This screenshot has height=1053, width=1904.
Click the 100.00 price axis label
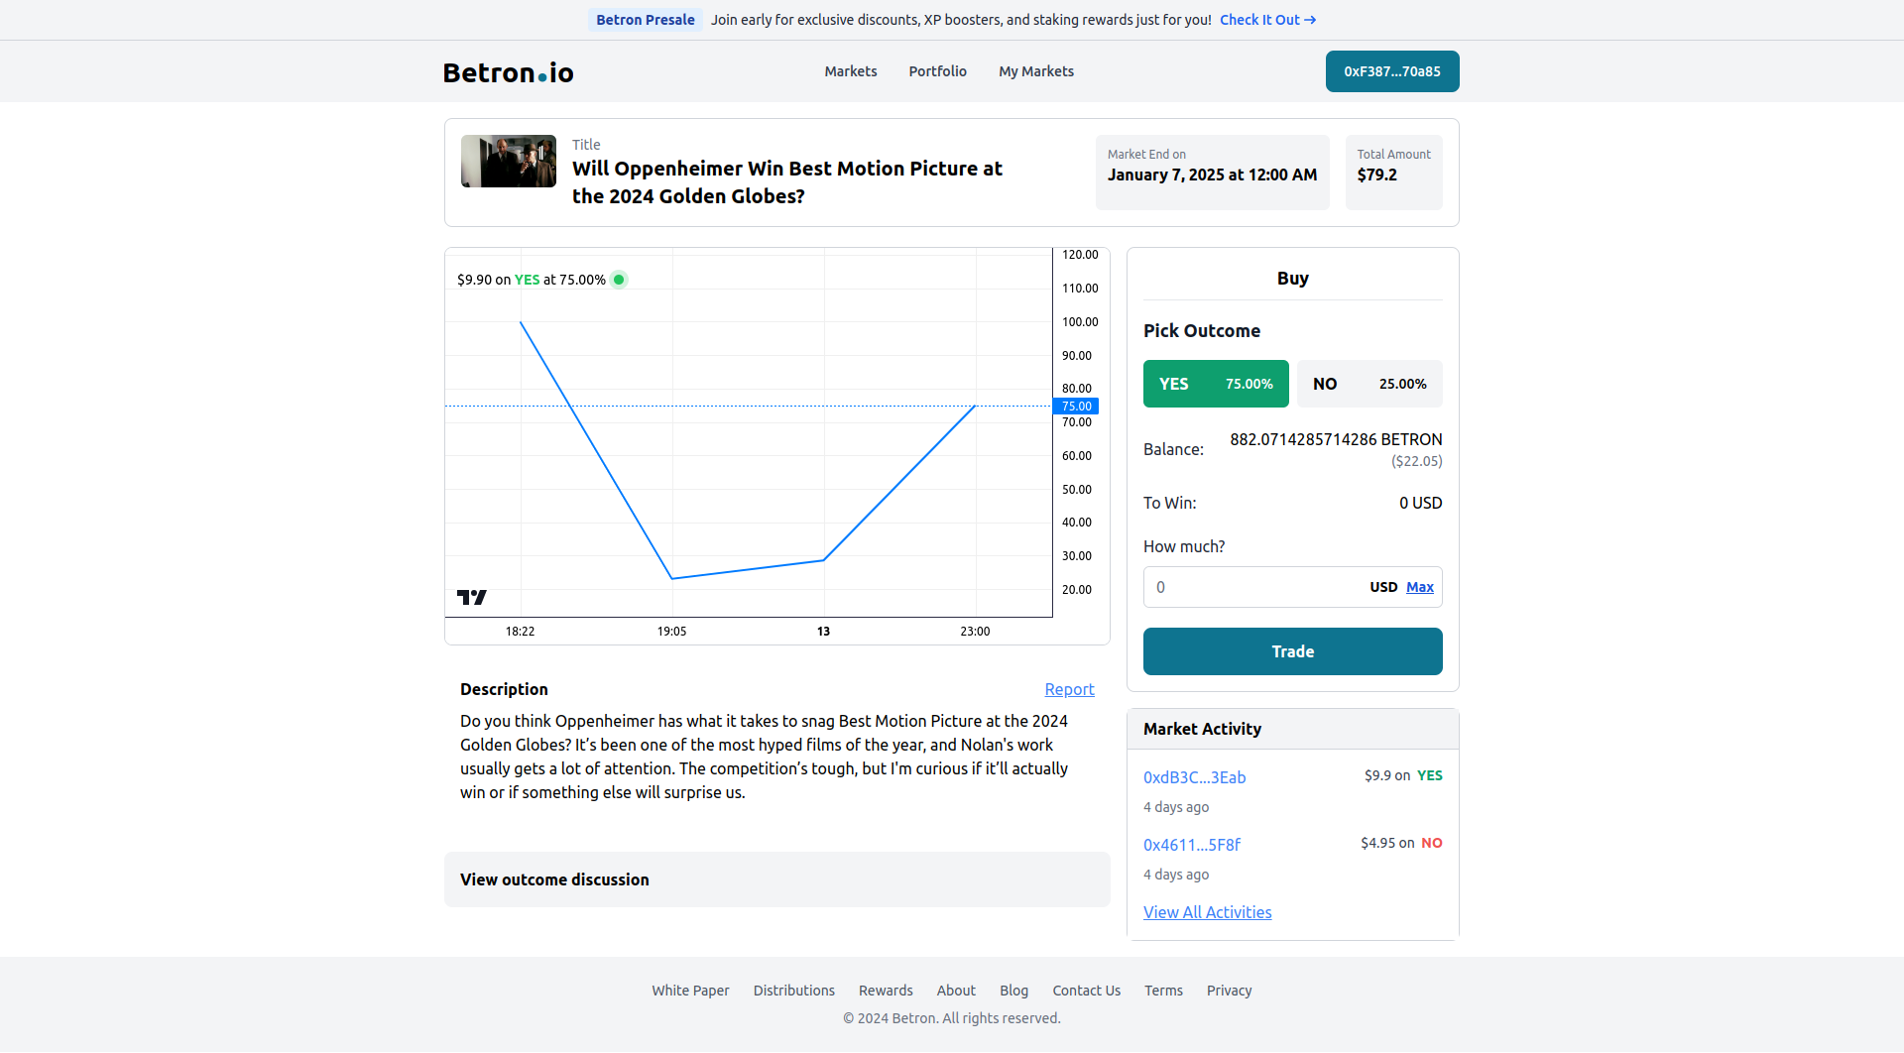1080,322
